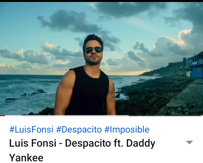The width and height of the screenshot is (203, 163).
Task: Jump to the yellow ad marker on the timeline
Action: [202, 116]
